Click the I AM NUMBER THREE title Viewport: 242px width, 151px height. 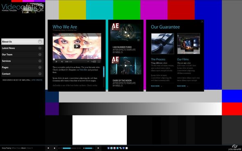click(x=122, y=47)
